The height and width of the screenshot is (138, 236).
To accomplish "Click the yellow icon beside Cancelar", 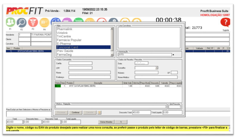I will 99,113.
